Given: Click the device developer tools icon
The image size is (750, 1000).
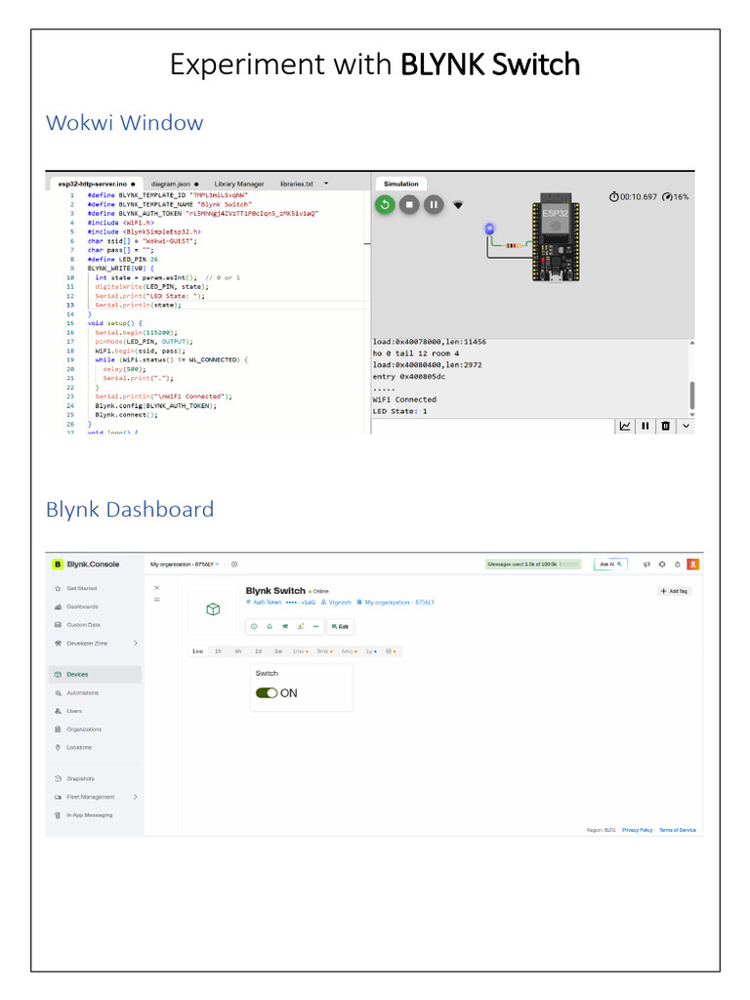Looking at the screenshot, I should pos(285,627).
